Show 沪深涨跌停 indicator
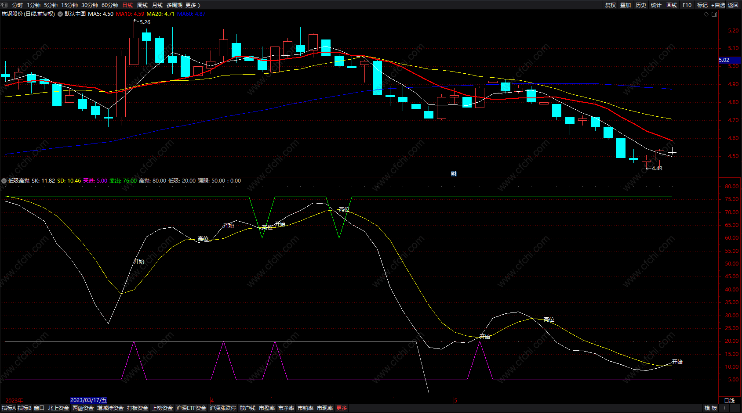The height and width of the screenshot is (413, 742). coord(223,408)
